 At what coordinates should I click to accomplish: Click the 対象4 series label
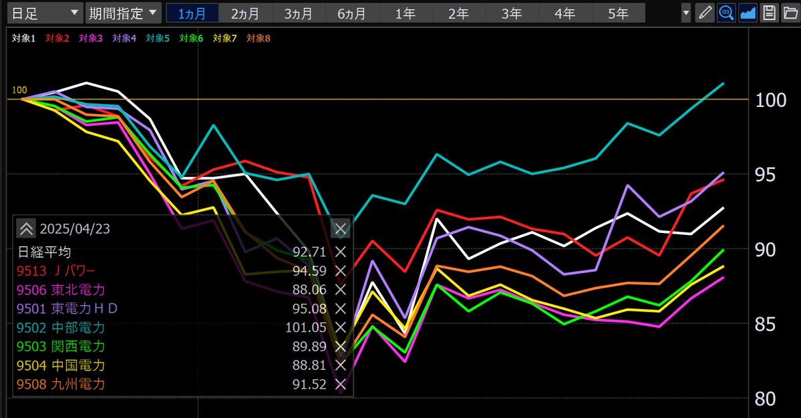click(125, 38)
